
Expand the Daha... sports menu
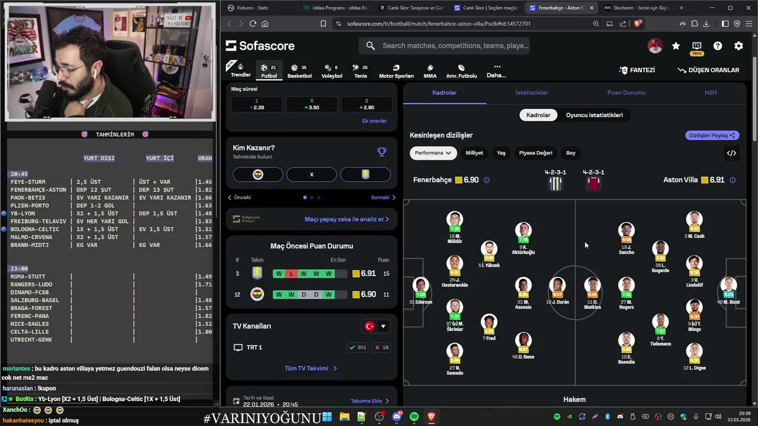pyautogui.click(x=496, y=71)
